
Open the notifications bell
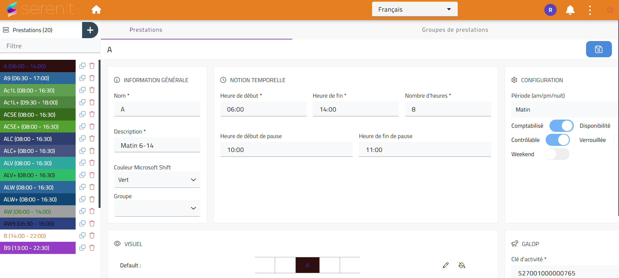tap(570, 10)
